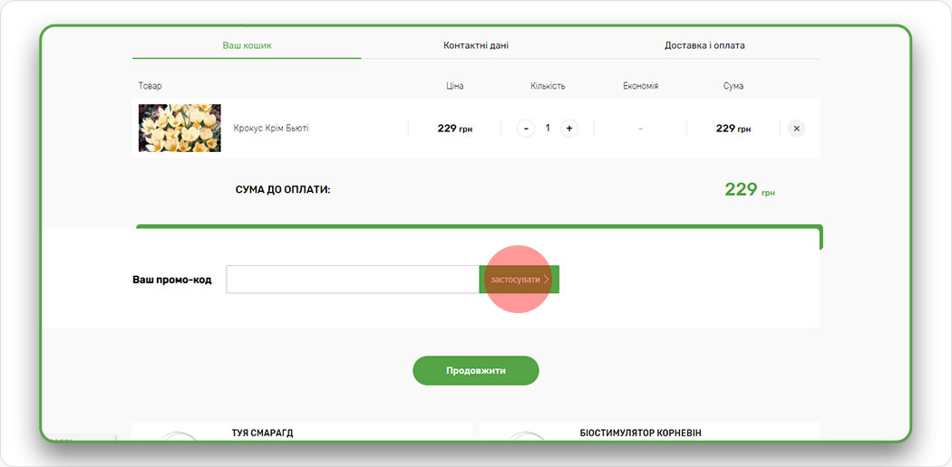
Task: Click the arrow chevron on застосувати button
Action: [547, 280]
